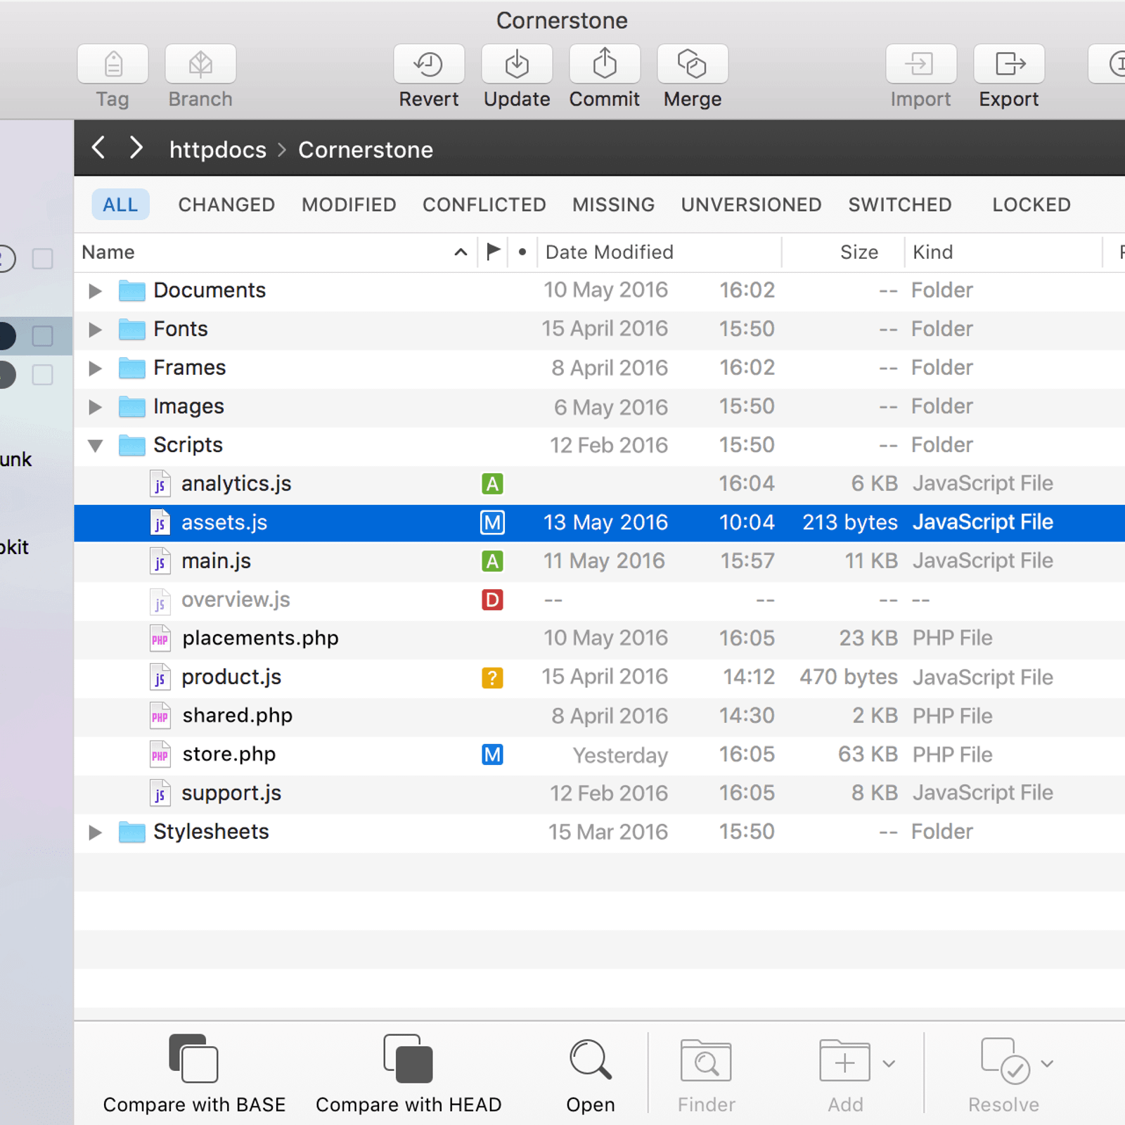Click the Export toolbar icon
Image resolution: width=1125 pixels, height=1125 pixels.
point(1009,64)
